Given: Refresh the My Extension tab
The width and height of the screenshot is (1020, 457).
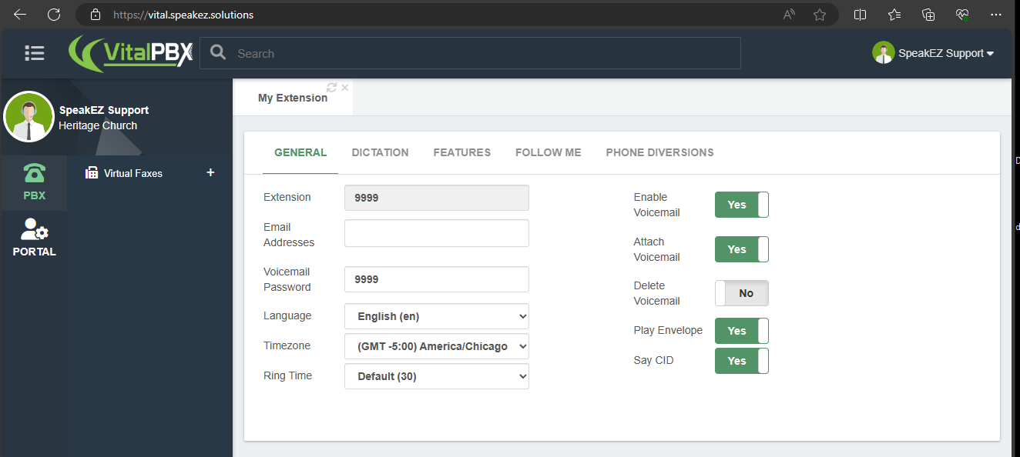Looking at the screenshot, I should [332, 88].
